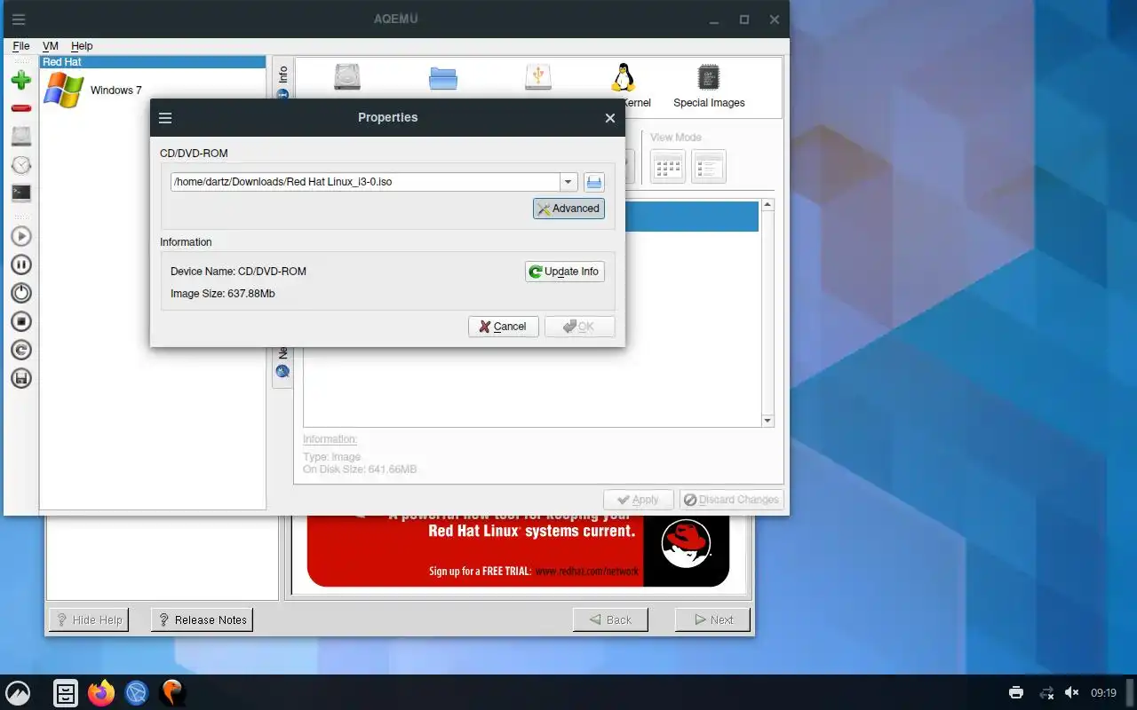This screenshot has height=710, width=1137.
Task: Open the terminal console icon in the left toolbar
Action: (x=21, y=193)
